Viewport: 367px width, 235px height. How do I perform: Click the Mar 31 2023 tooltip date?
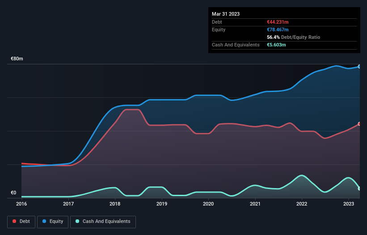coord(226,14)
